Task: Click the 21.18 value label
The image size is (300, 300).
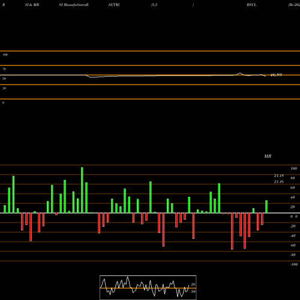Action: point(279,176)
